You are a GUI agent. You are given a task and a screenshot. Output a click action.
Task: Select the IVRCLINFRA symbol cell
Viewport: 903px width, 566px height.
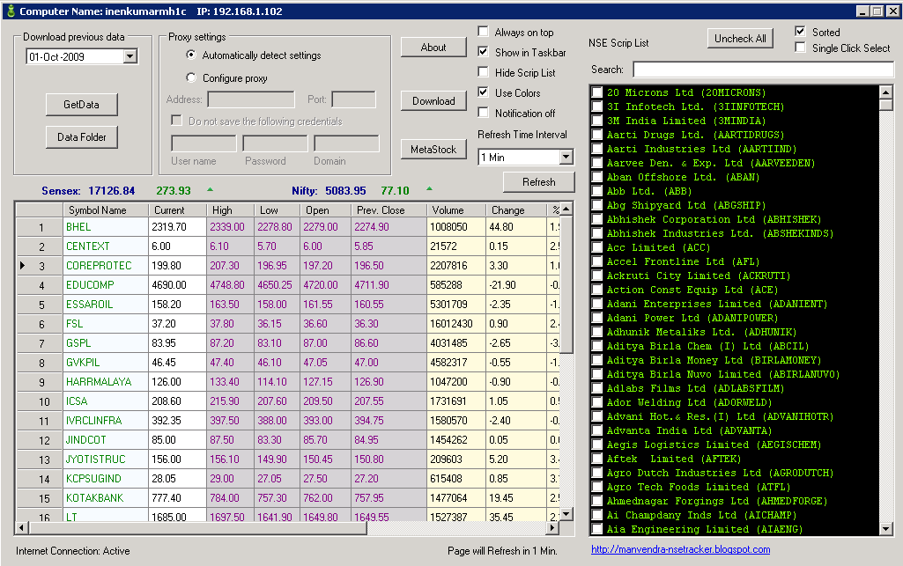[106, 421]
